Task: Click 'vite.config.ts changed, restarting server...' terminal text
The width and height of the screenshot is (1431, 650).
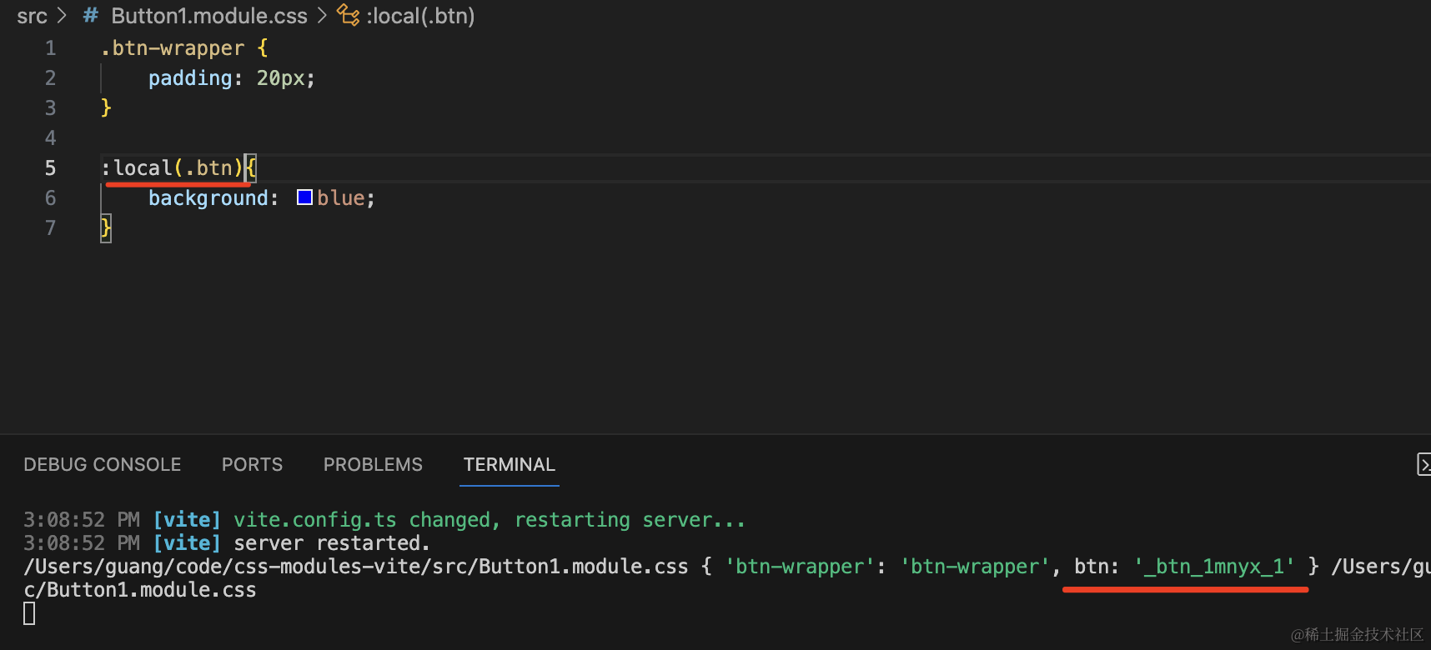Action: (490, 520)
